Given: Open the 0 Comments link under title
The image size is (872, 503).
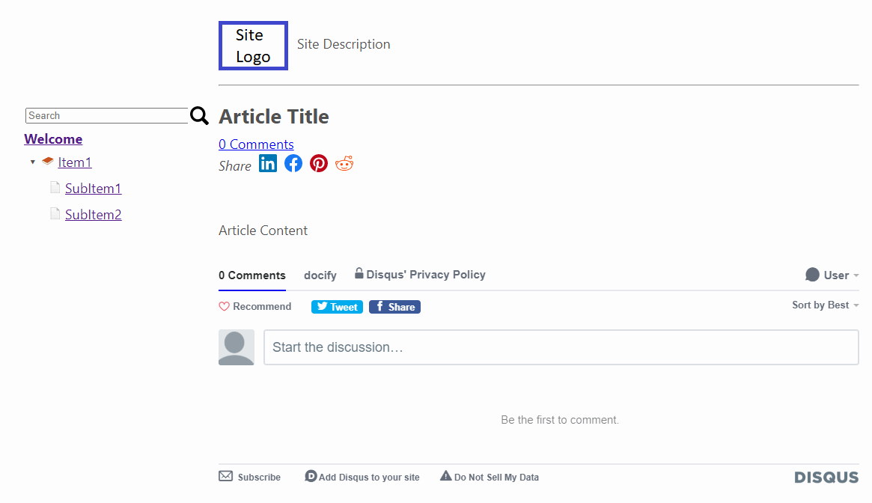Looking at the screenshot, I should click(x=256, y=144).
